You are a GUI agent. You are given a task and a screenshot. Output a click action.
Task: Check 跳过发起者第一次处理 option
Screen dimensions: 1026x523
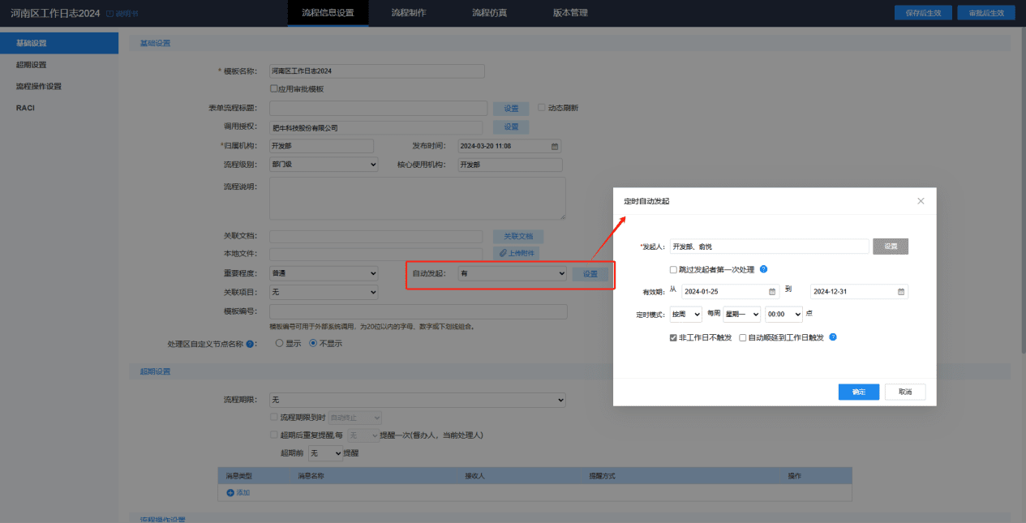(x=673, y=269)
